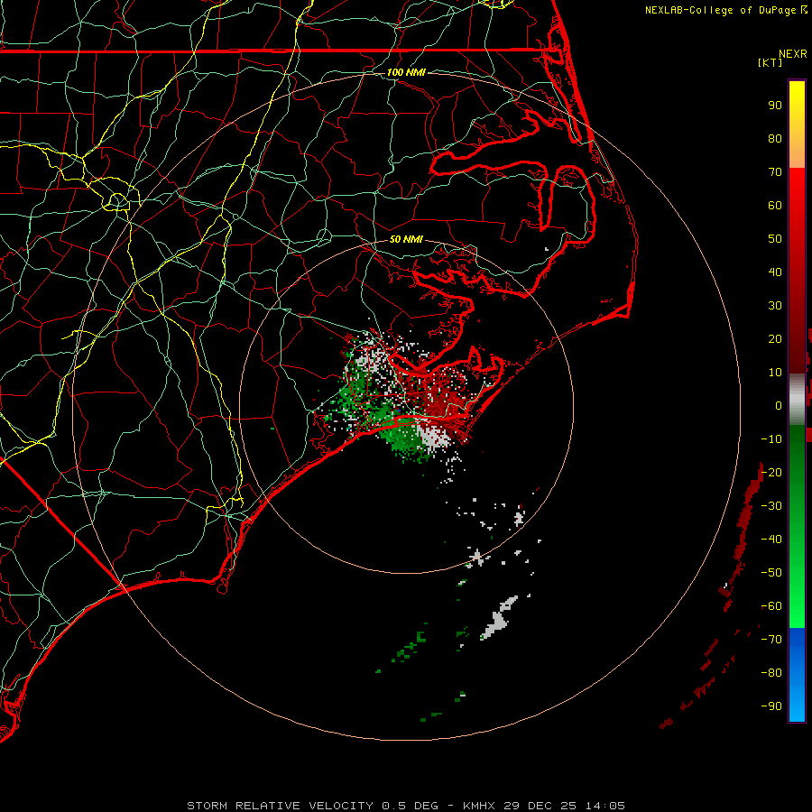Click the 10 value on the velocity scale

[775, 373]
